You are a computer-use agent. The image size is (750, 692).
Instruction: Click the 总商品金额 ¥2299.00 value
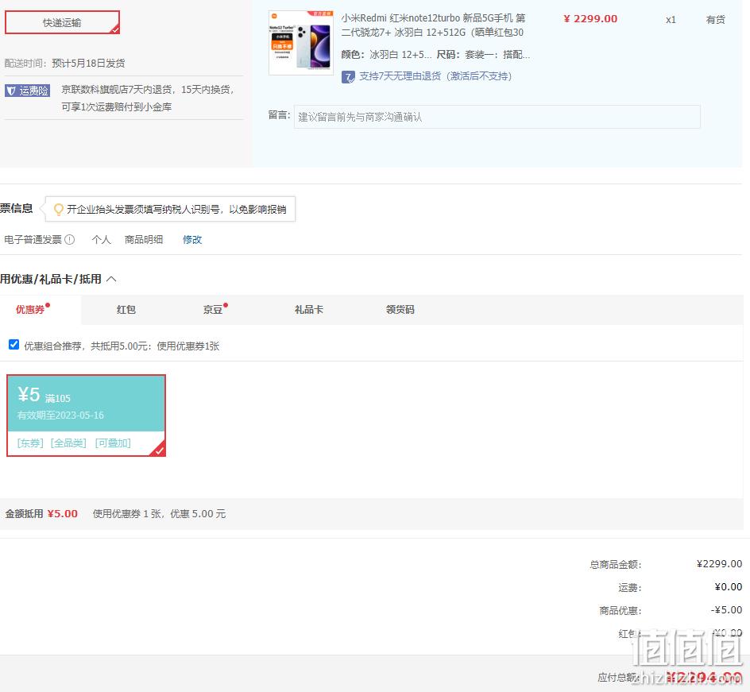tap(719, 564)
